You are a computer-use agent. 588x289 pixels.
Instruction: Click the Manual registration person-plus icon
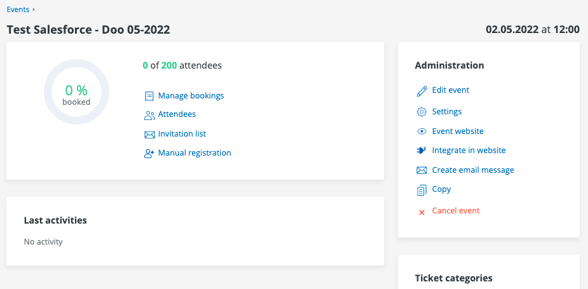149,154
